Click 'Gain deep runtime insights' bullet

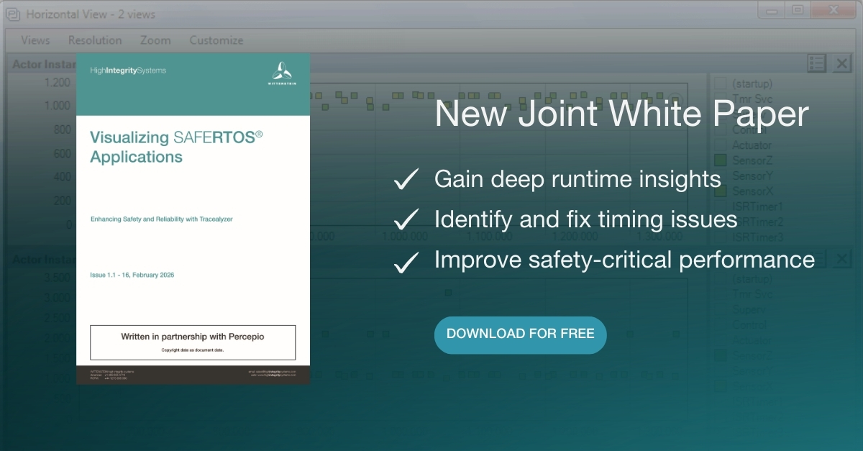577,178
